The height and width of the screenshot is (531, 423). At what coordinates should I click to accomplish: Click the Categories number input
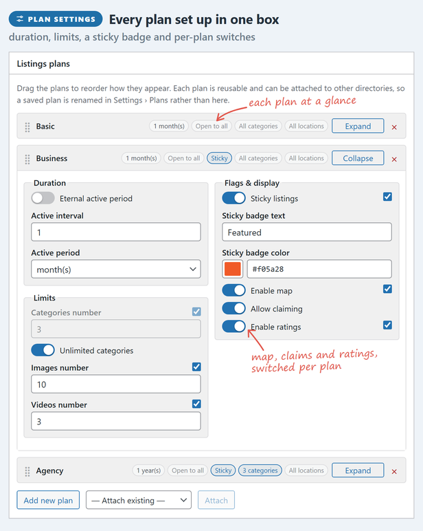click(116, 329)
